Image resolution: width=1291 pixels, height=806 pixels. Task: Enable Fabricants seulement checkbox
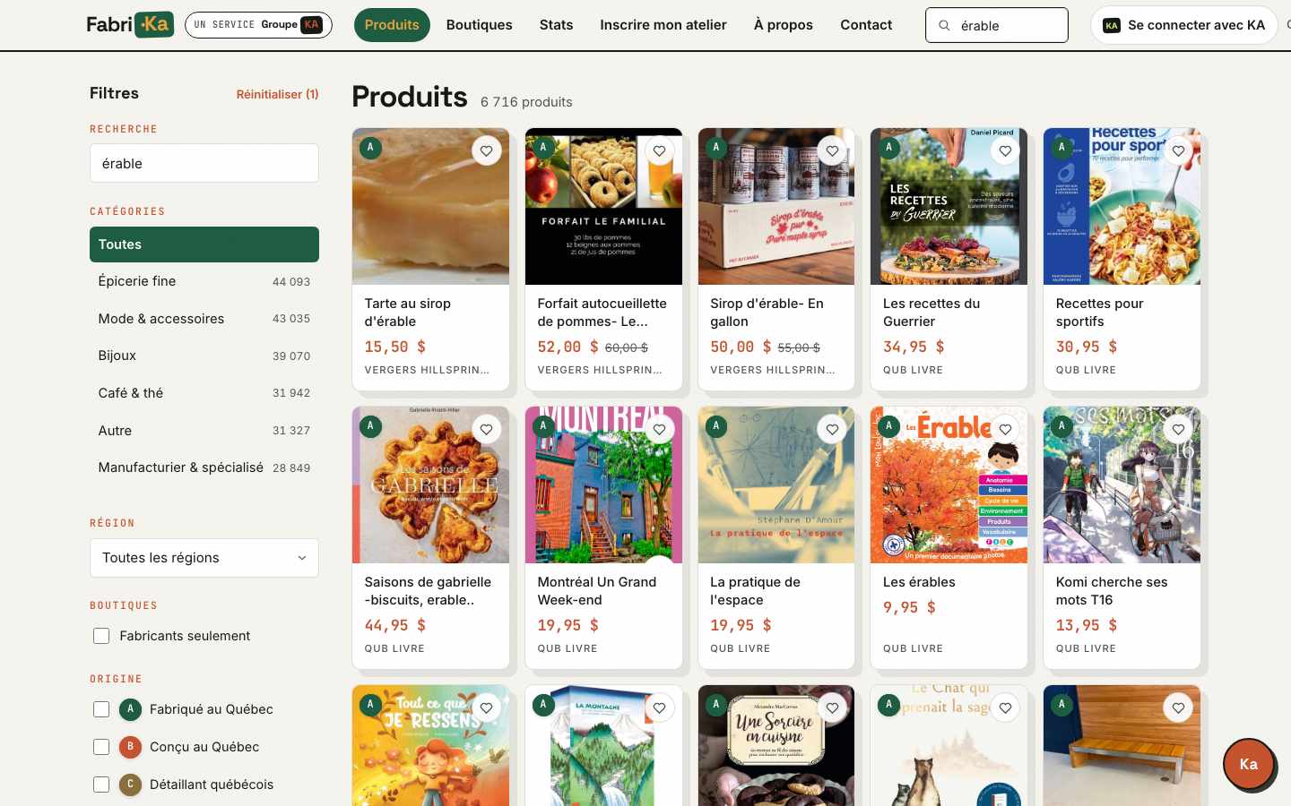[101, 636]
